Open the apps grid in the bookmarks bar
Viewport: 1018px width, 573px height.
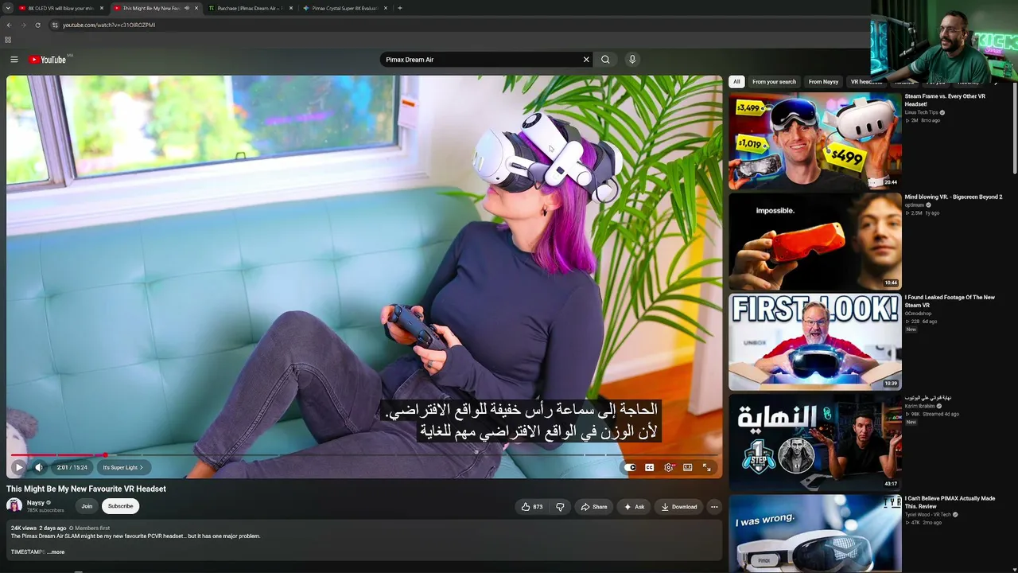(x=8, y=39)
